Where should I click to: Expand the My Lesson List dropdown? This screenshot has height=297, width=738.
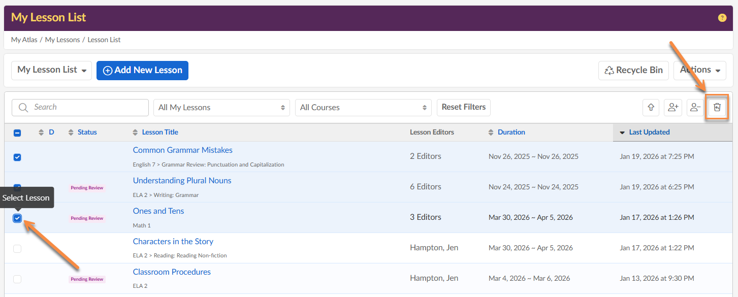(x=51, y=71)
